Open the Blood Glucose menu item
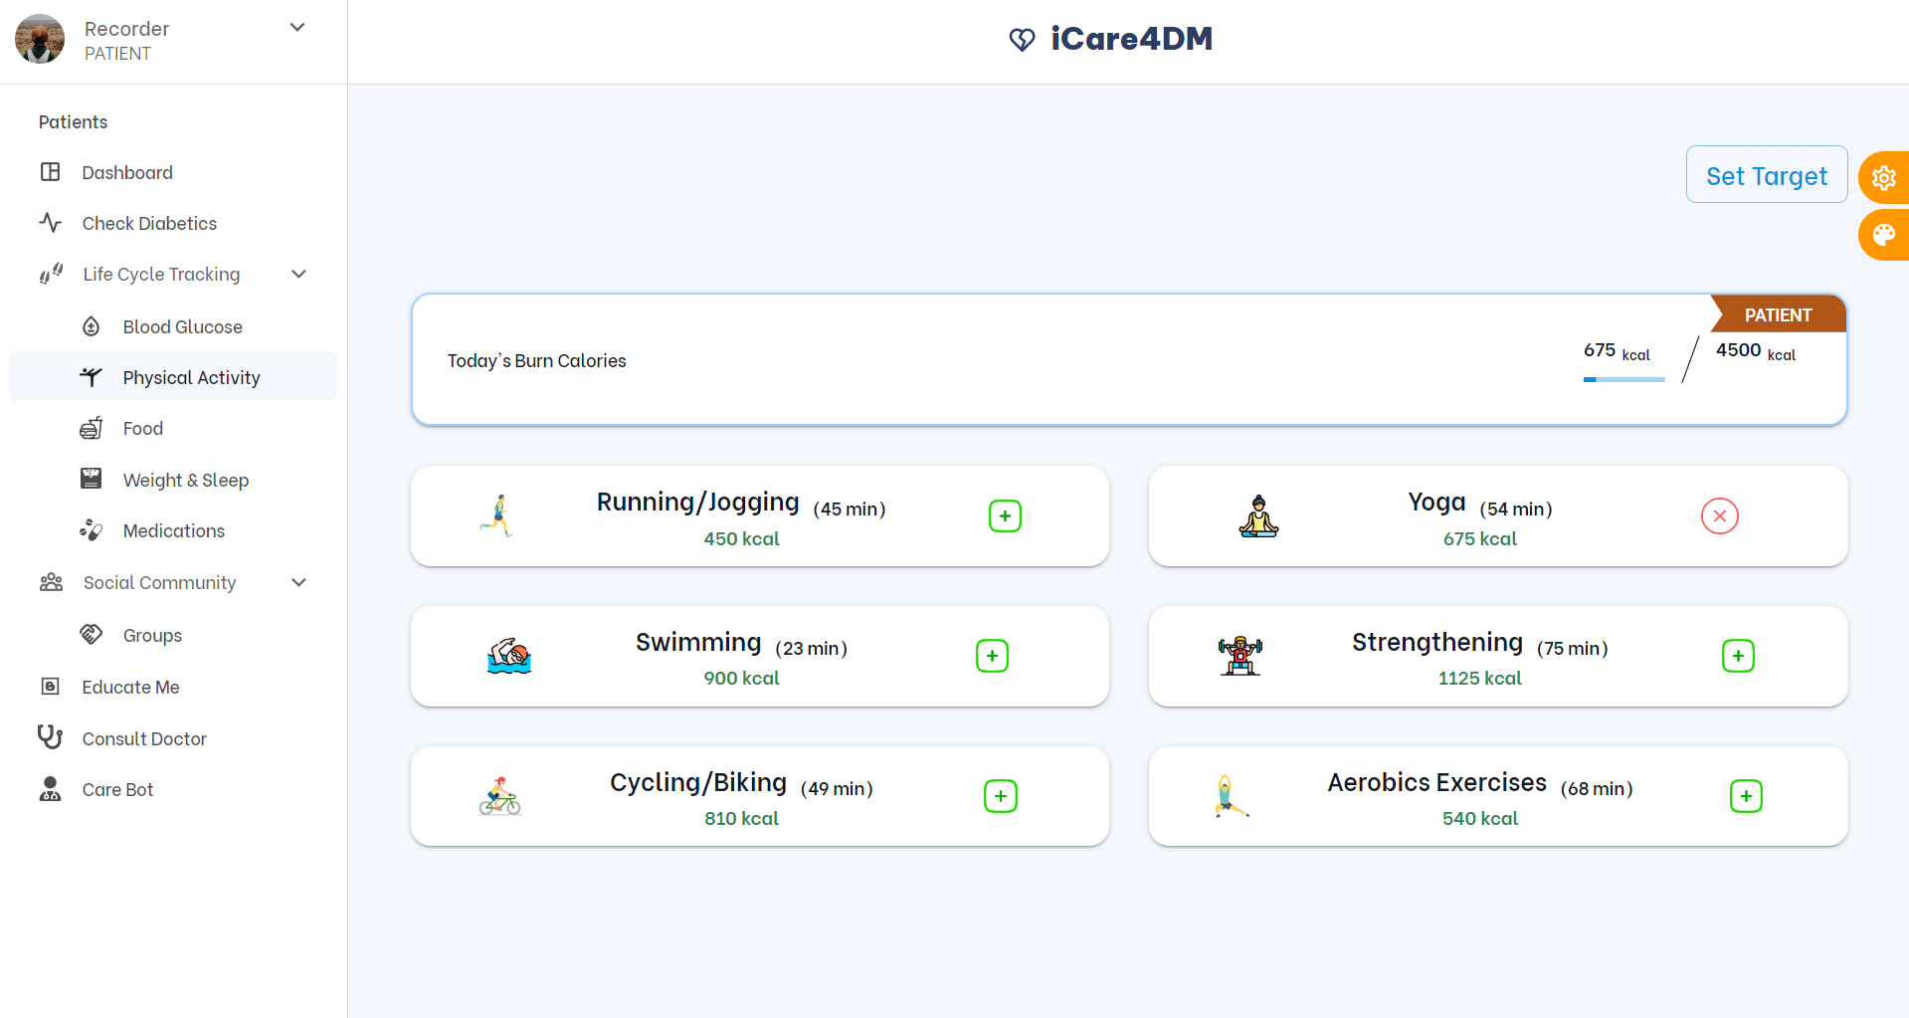The height and width of the screenshot is (1018, 1909). tap(182, 326)
